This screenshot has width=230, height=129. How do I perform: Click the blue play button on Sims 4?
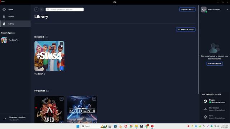point(61,68)
